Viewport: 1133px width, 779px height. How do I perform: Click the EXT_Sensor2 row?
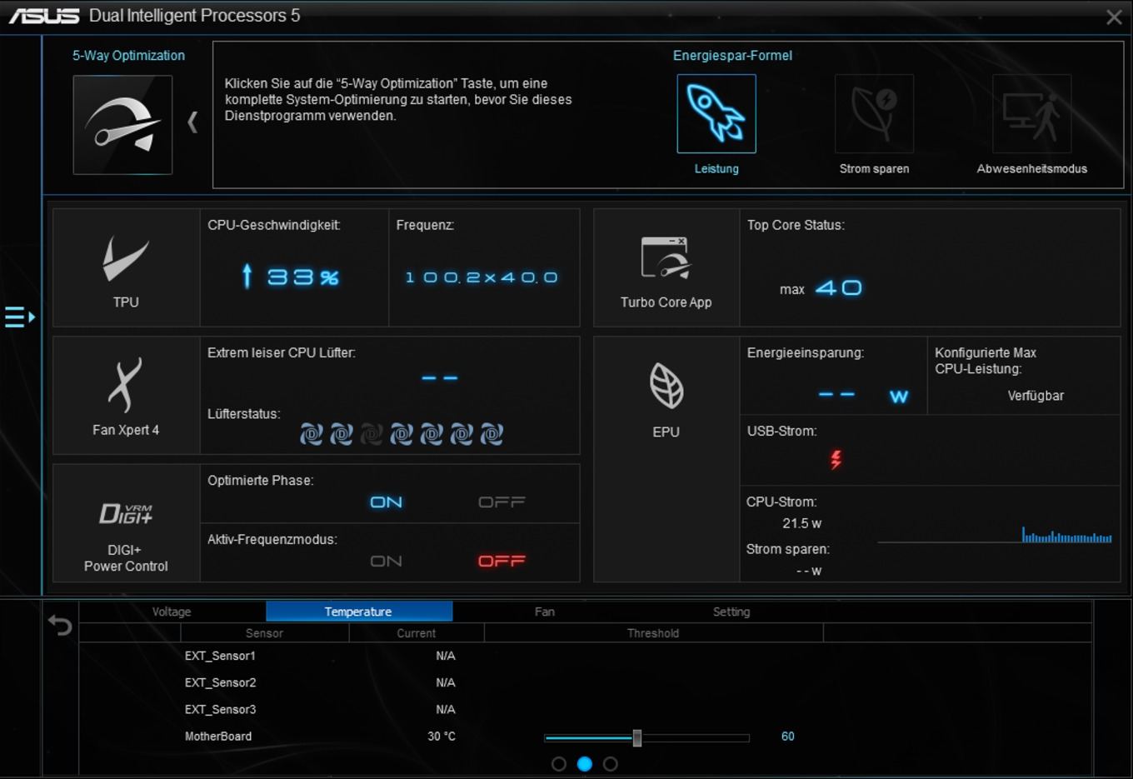(x=585, y=682)
